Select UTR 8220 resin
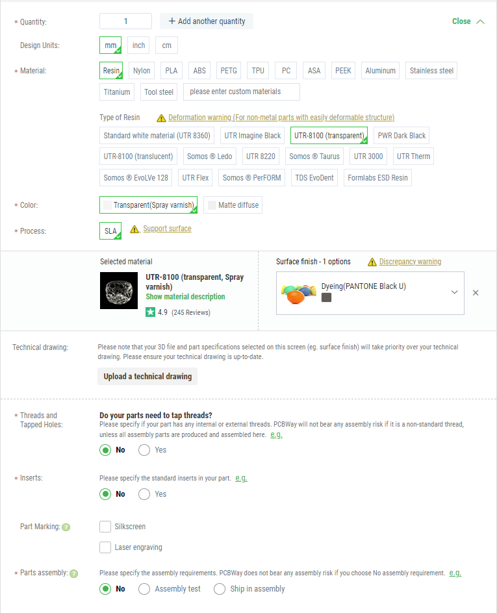Screen dimensions: 497x613 coord(261,156)
